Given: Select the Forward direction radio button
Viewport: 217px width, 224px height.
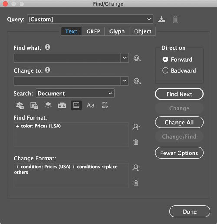Looking at the screenshot, I should 165,60.
